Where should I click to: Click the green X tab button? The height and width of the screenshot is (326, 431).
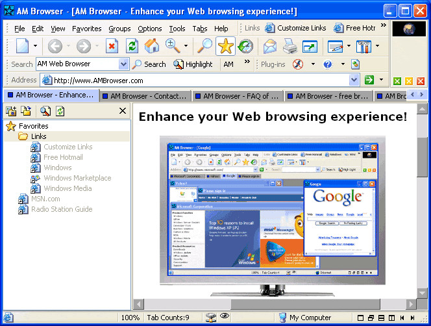[397, 81]
